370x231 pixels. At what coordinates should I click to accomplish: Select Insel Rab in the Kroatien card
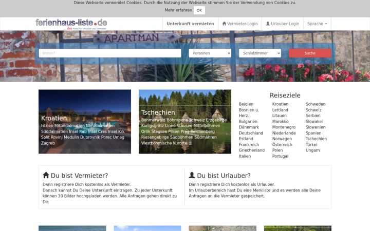(78, 131)
